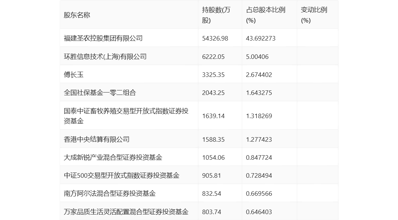Select 中证500交易型开放式指数证券投资基金
The image size is (398, 220).
[121, 175]
